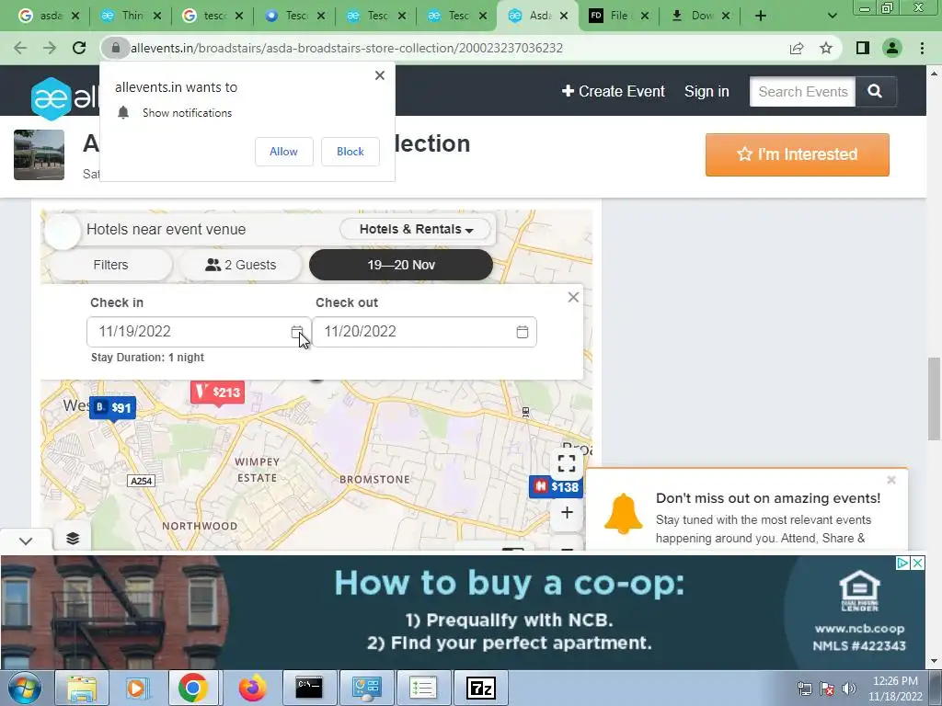Open Firefox from the taskbar
Viewport: 942px width, 706px height.
coord(252,688)
